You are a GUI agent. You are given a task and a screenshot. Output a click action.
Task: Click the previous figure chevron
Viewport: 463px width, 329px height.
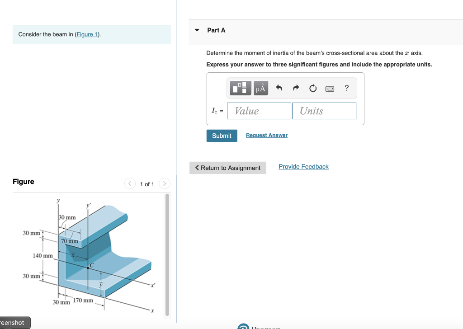tap(130, 183)
